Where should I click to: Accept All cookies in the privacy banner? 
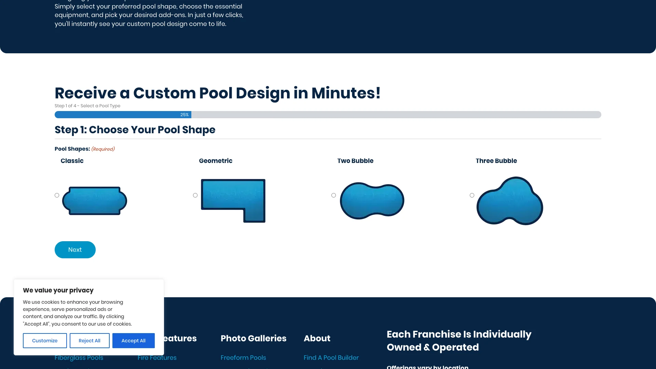coord(133,340)
